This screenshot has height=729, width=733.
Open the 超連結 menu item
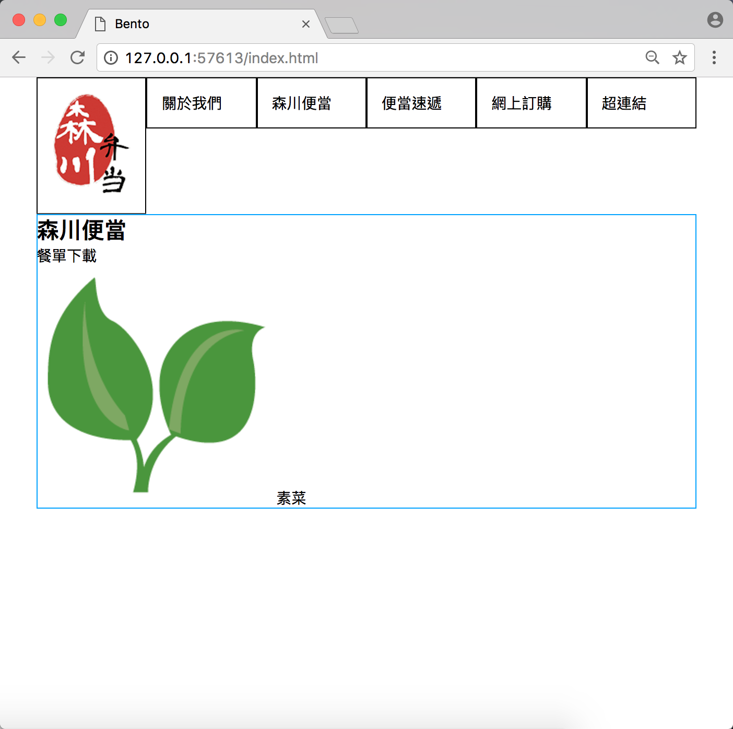[x=642, y=103]
